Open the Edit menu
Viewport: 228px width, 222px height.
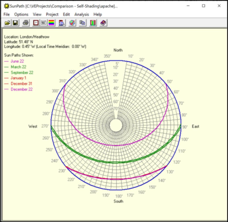click(67, 14)
